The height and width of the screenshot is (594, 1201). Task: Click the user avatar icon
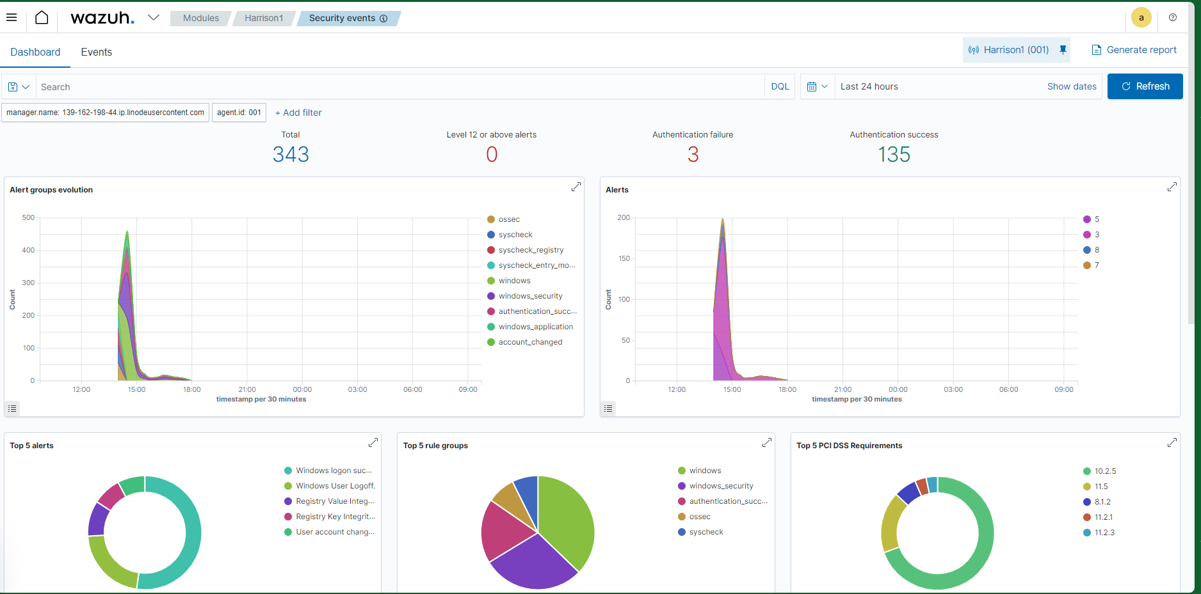point(1141,18)
